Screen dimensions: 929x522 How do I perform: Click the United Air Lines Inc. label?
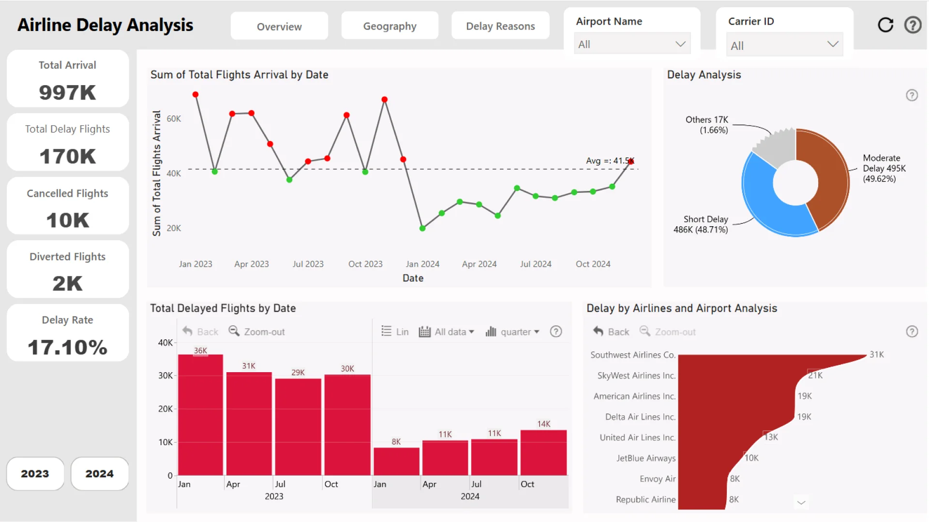[637, 437]
